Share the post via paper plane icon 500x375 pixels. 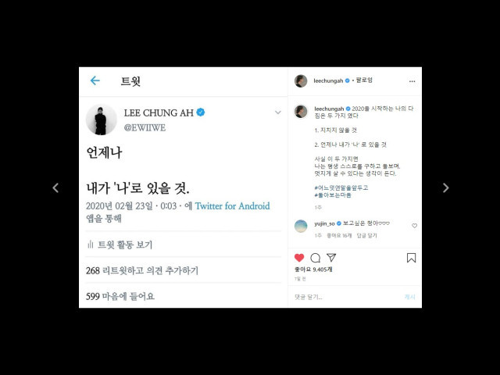[331, 257]
